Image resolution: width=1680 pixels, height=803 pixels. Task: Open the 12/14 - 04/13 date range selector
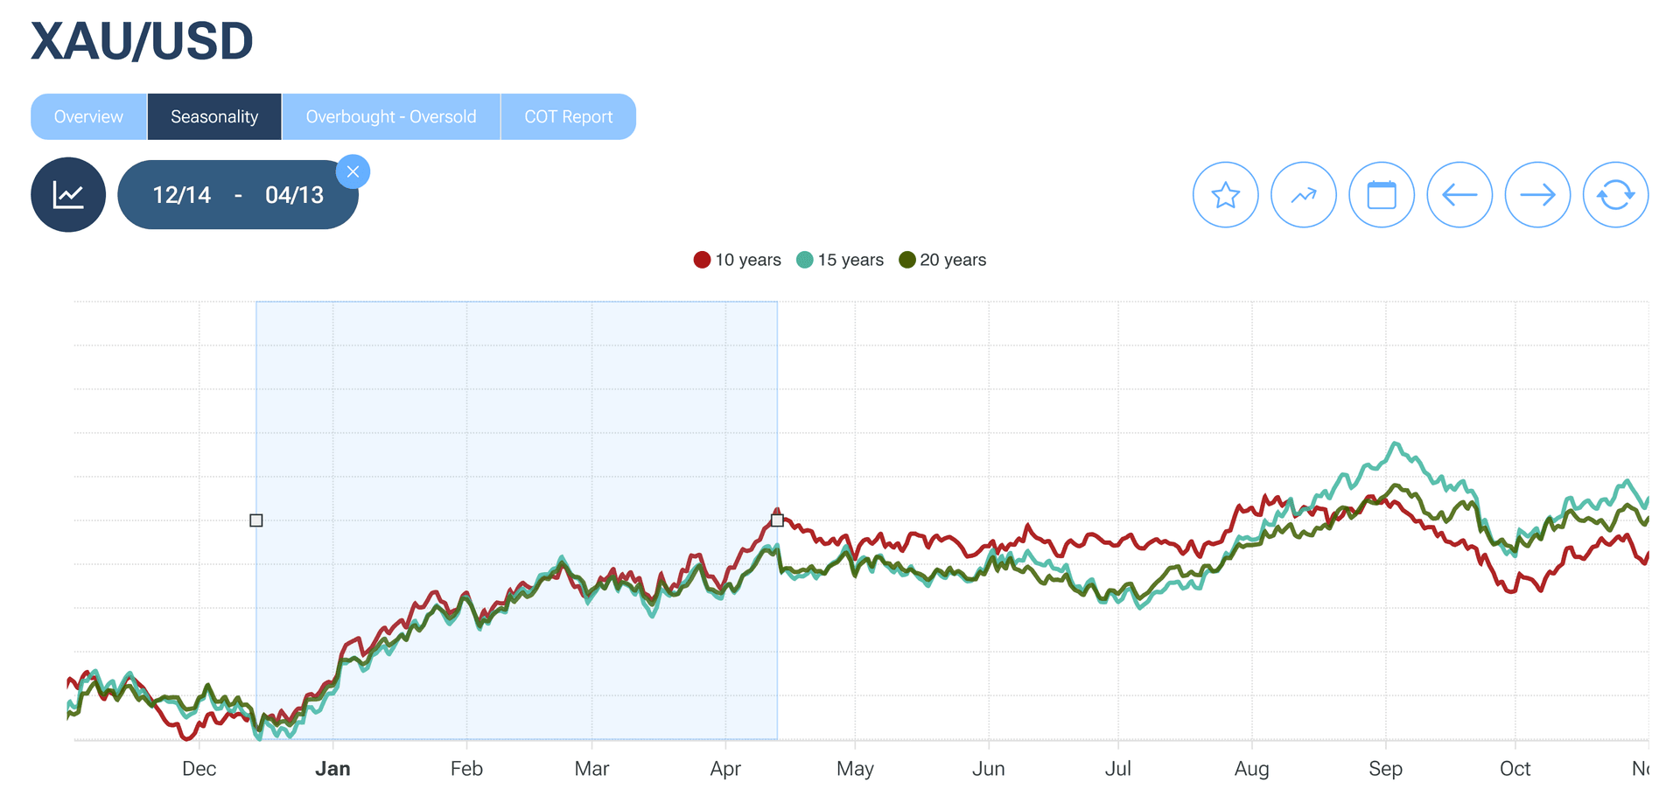[238, 194]
